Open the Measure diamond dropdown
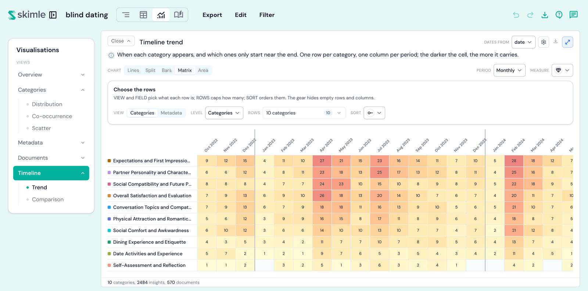This screenshot has width=588, height=291. tap(562, 70)
